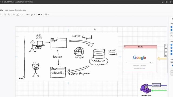
Task: Open the 'Last change 2 minutes ago' link
Action: pyautogui.click(x=15, y=10)
